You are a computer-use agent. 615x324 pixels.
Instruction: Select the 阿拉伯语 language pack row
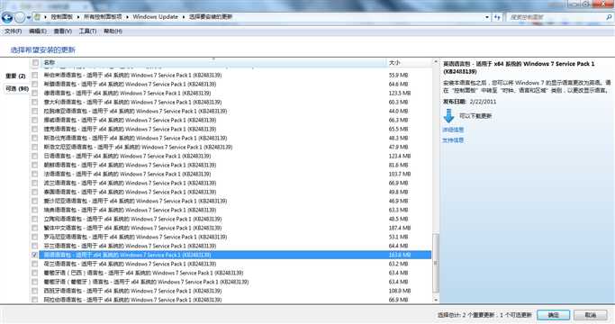(231, 300)
